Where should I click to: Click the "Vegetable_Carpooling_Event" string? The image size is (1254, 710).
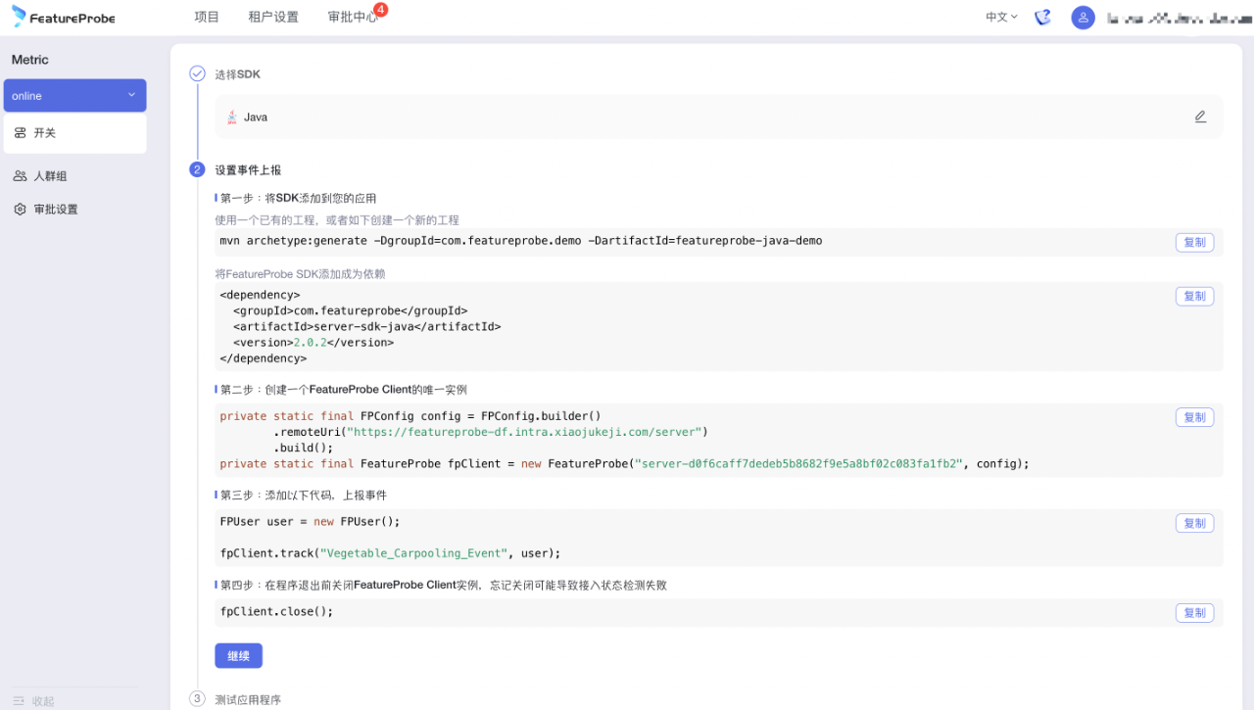click(x=413, y=553)
